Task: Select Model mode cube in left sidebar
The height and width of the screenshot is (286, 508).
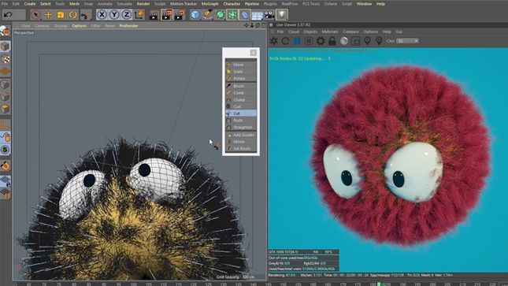Action: [5, 46]
